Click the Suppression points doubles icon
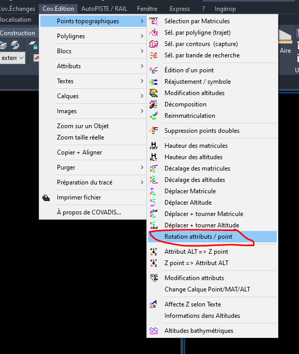The height and width of the screenshot is (354, 299). (154, 131)
